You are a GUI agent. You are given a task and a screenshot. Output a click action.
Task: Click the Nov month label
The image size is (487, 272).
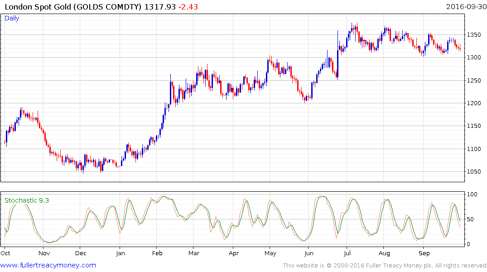click(x=44, y=253)
